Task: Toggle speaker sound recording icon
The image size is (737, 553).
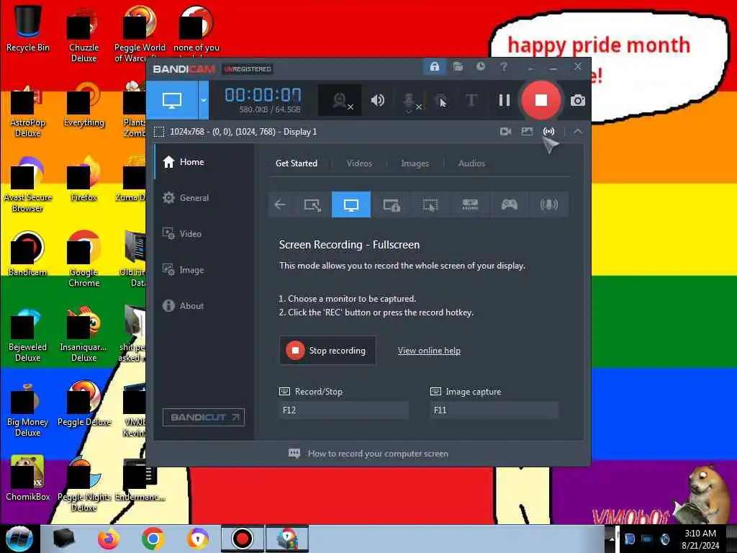Action: coord(377,100)
